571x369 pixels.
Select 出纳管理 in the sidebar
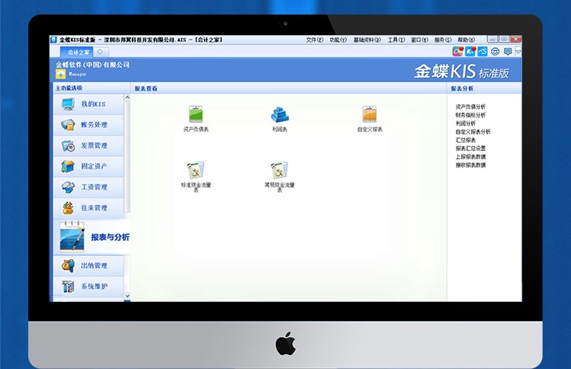pos(88,265)
